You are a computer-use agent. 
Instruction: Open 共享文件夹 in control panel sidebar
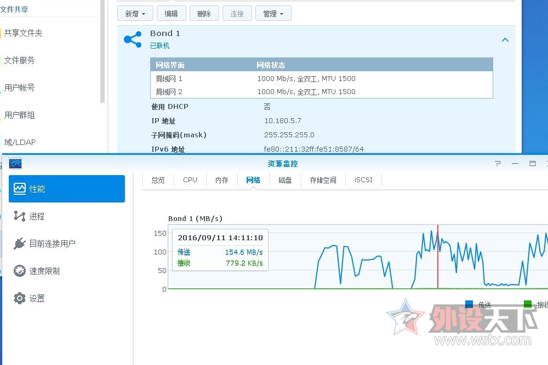click(24, 33)
